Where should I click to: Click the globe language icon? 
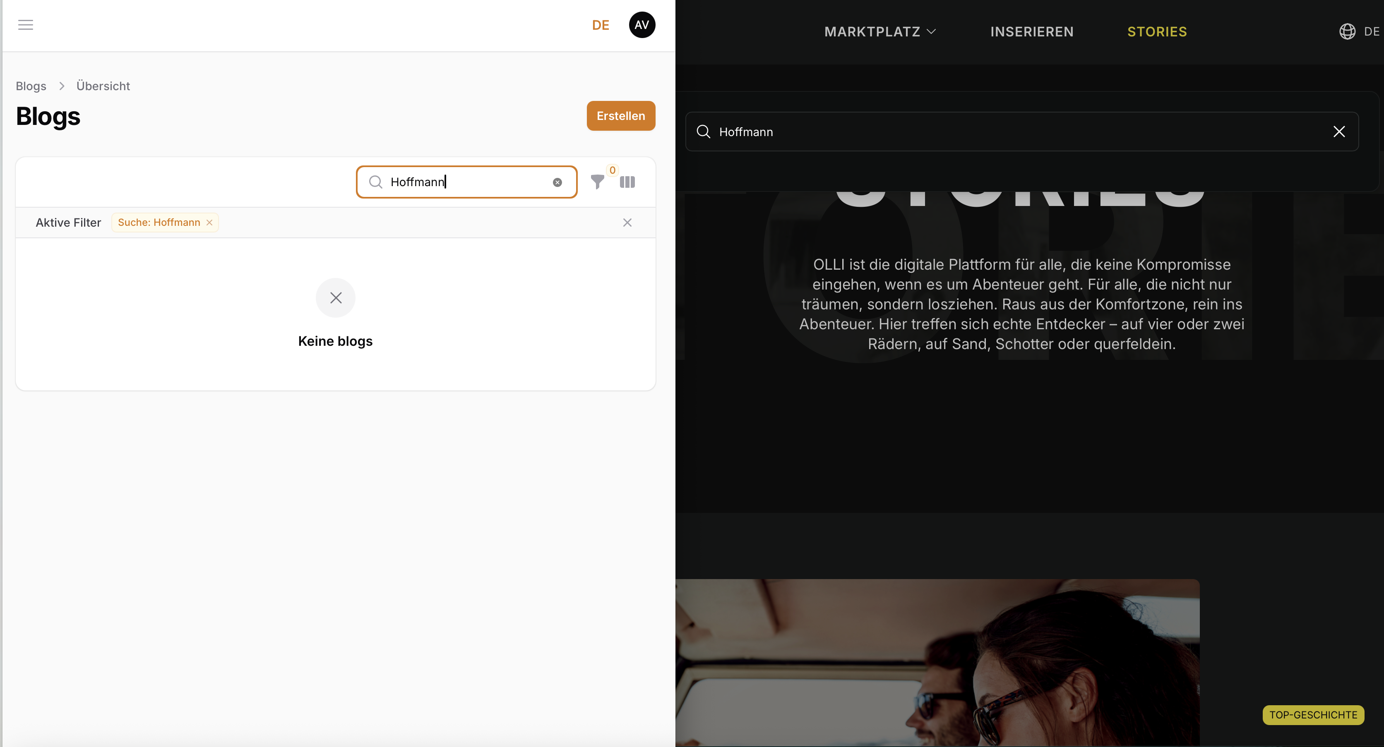[1347, 32]
